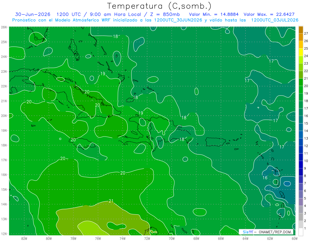
Task: Click the 13N latitude axis label
Action: tap(4, 219)
